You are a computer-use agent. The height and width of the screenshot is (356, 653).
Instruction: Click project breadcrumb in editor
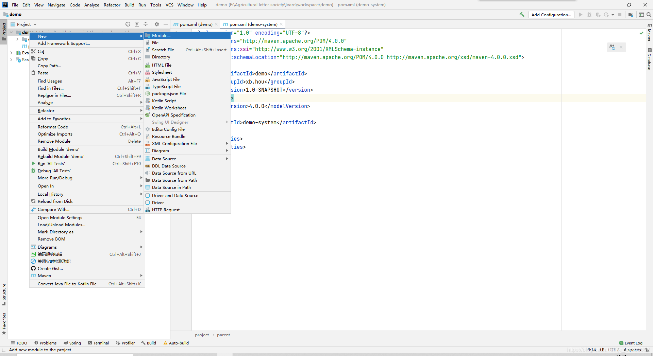tap(202, 335)
